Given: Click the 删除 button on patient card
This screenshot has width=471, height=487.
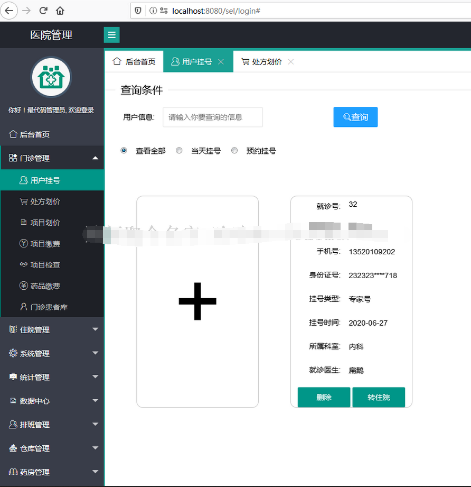Looking at the screenshot, I should coord(324,397).
